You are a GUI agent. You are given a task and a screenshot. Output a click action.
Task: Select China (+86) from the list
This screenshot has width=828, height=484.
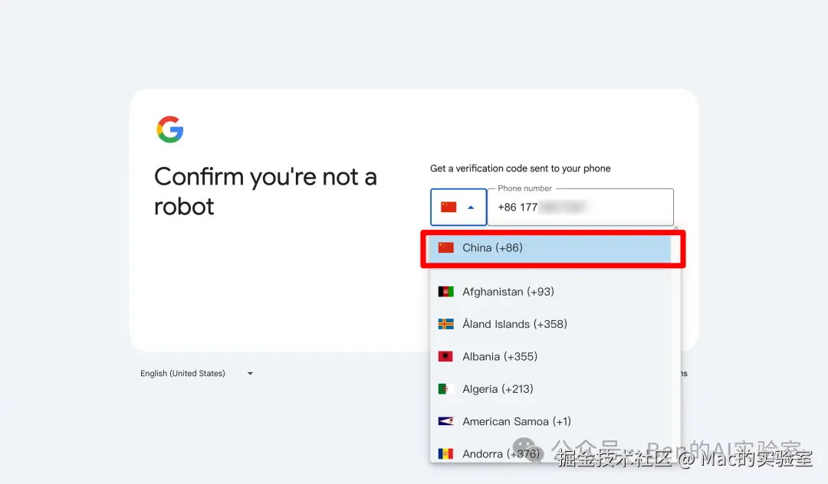[x=550, y=248]
